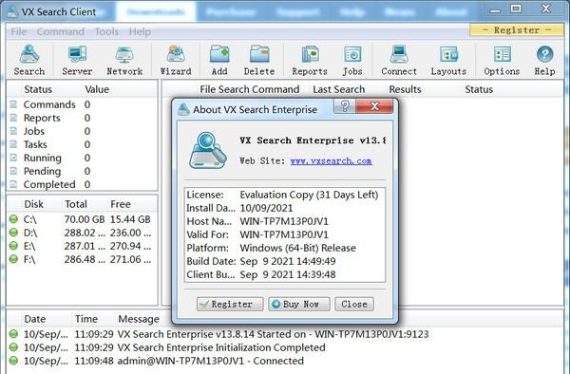
Task: Click the Windows (64-Bit) Release platform value
Action: [x=297, y=248]
